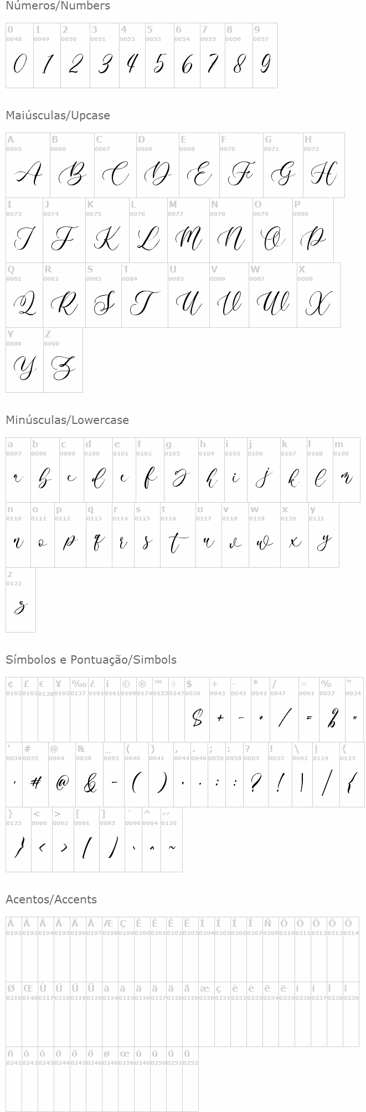Viewport: 366px width, 1112px height.
Task: Click the percent sign glyph cell
Action: 332,710
